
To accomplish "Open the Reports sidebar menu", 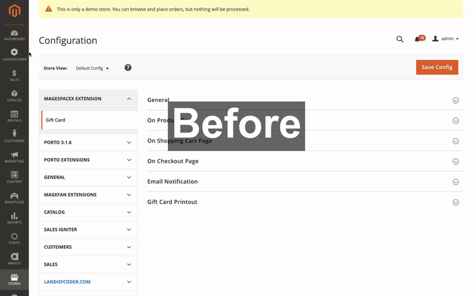I will click(14, 218).
